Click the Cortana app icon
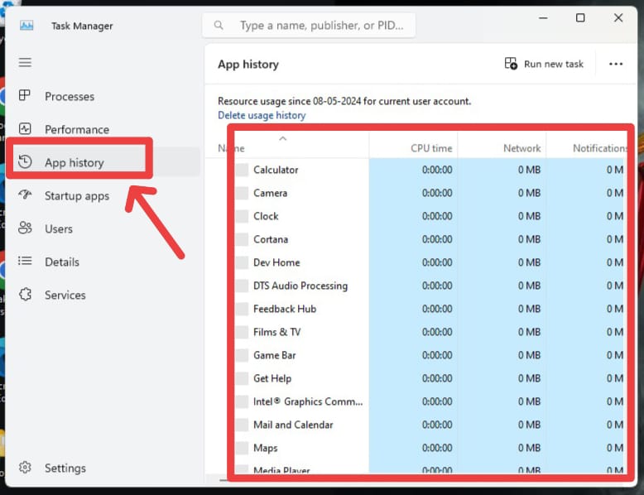644x495 pixels. tap(242, 239)
